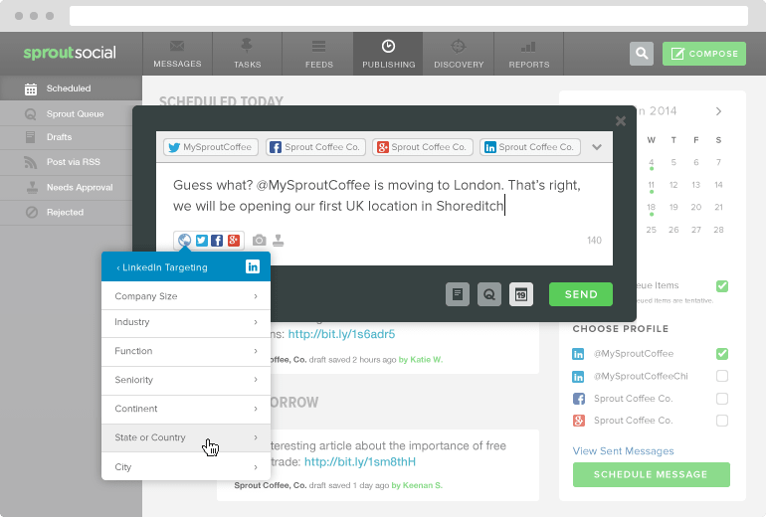Click the Keenan S. author link
Image resolution: width=766 pixels, height=517 pixels.
coord(417,485)
